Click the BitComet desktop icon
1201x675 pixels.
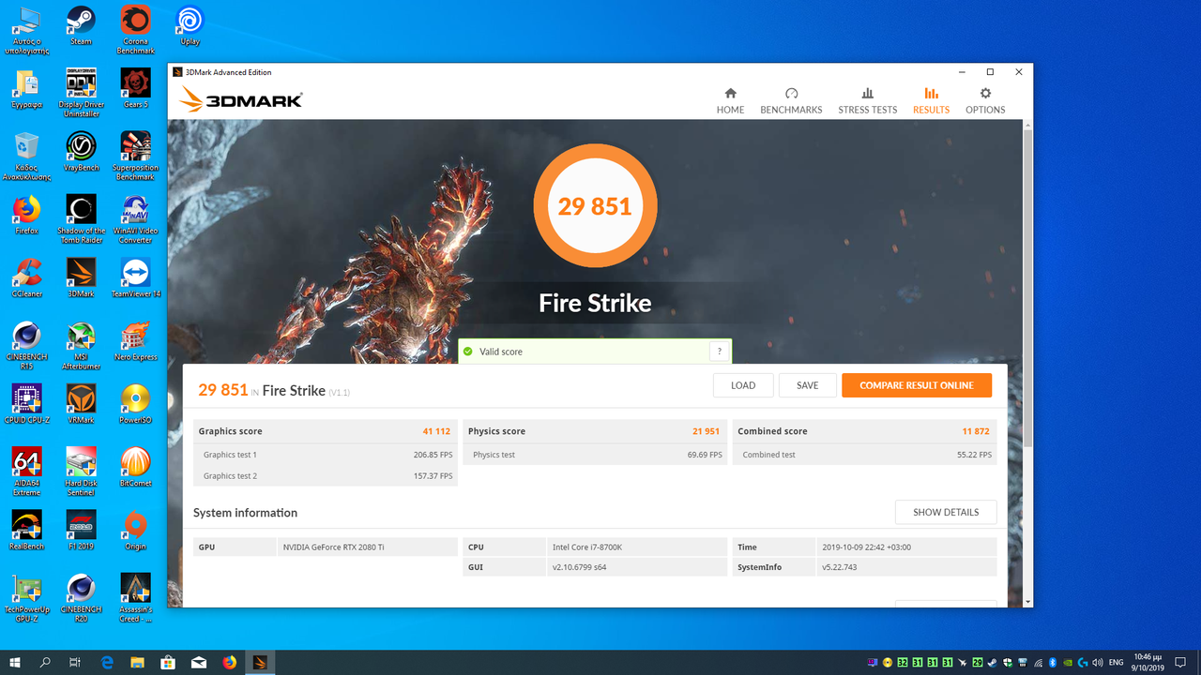[x=135, y=465]
